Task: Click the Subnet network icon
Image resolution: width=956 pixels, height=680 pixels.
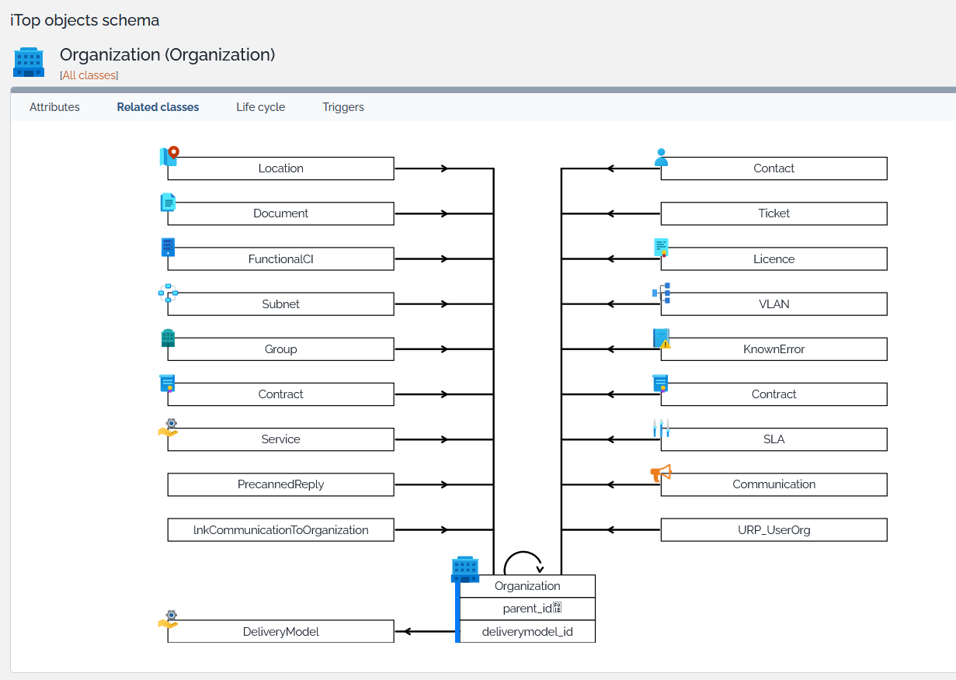Action: tap(169, 293)
